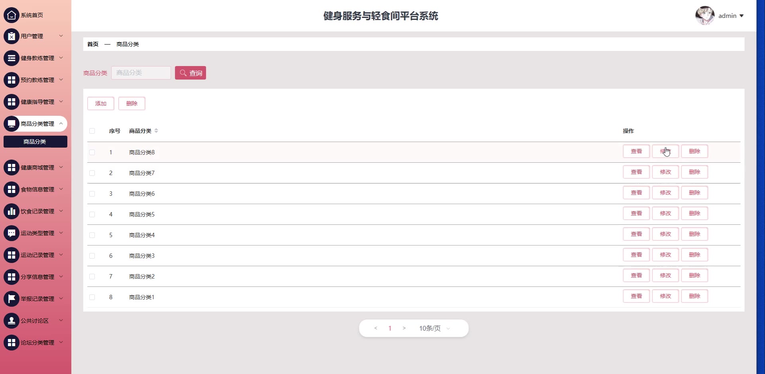Focus the 商品分类 search input field
Viewport: 765px width, 374px height.
pos(141,73)
